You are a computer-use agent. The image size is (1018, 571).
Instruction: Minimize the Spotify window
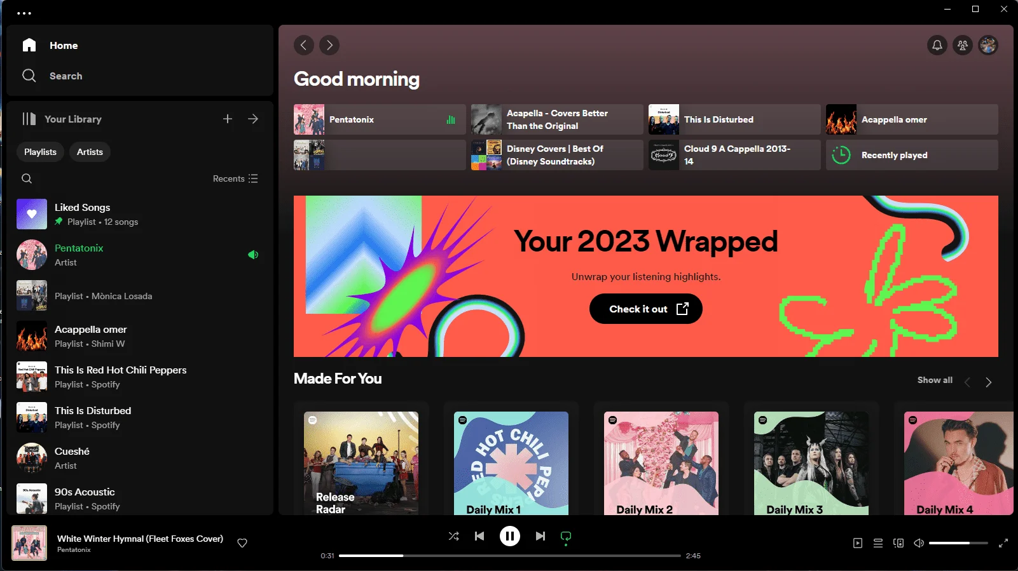[947, 9]
